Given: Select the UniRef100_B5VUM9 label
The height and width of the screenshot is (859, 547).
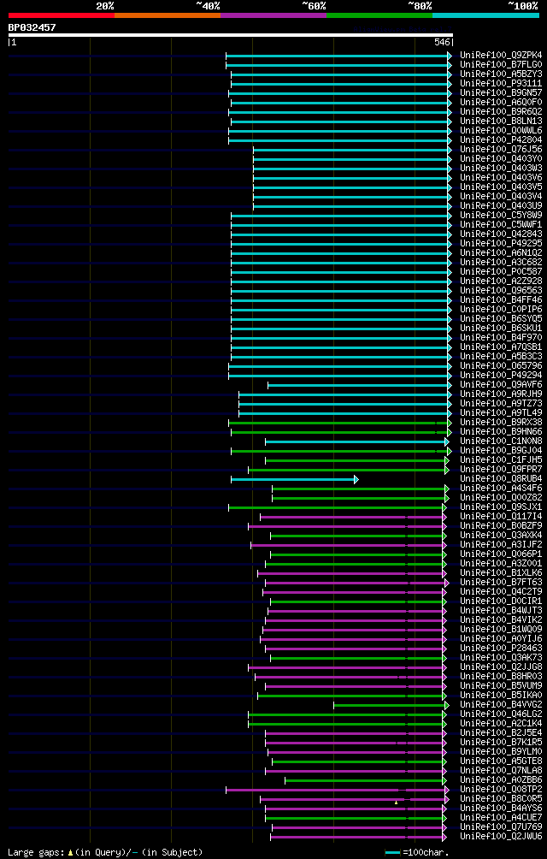Looking at the screenshot, I should [x=501, y=685].
